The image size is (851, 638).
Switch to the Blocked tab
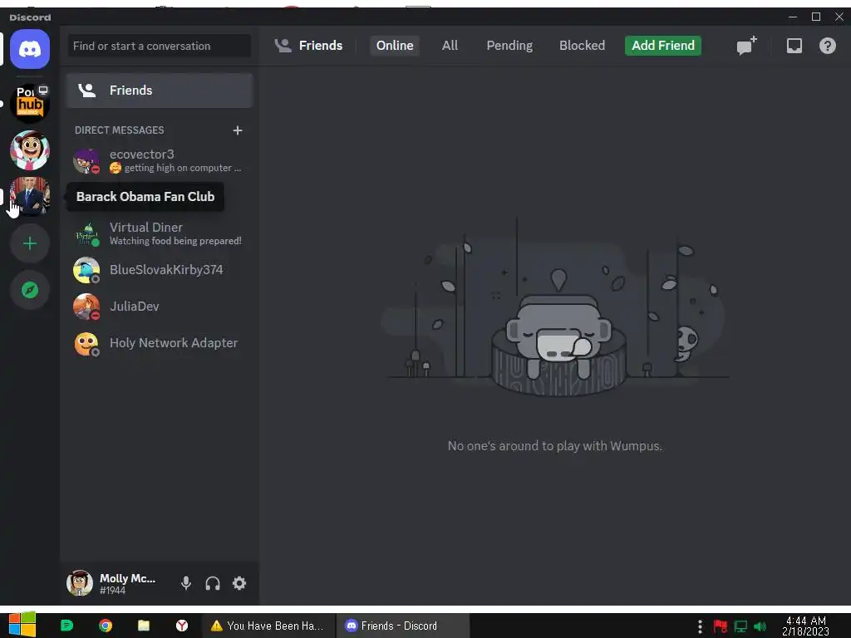coord(582,46)
